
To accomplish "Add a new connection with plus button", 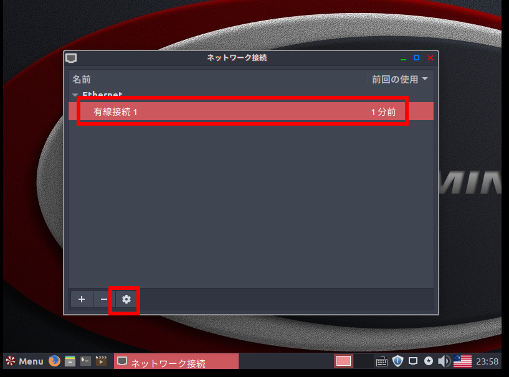I will click(82, 299).
